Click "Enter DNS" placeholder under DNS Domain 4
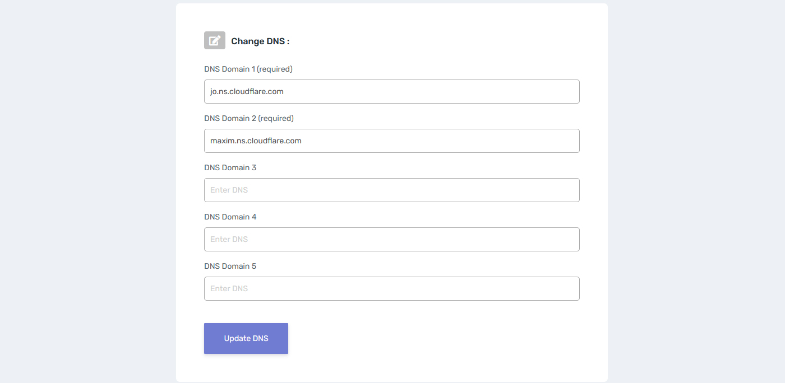Viewport: 785px width, 383px height. pos(229,239)
